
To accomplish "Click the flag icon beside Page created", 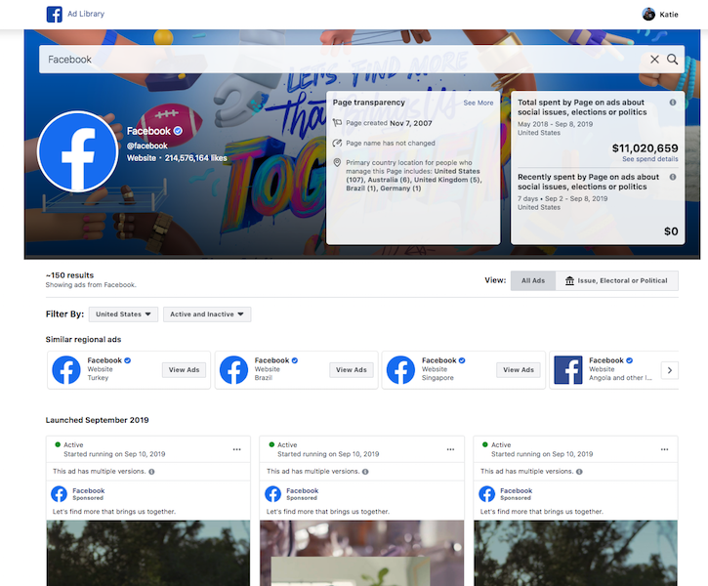I will pyautogui.click(x=337, y=123).
